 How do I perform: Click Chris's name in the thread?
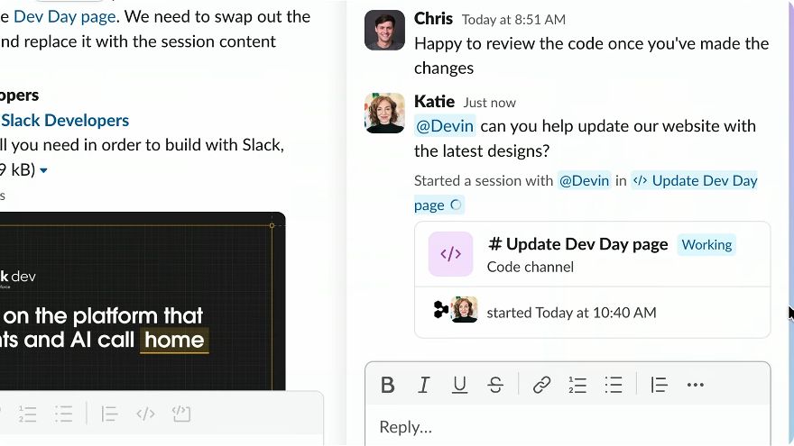[x=433, y=19]
